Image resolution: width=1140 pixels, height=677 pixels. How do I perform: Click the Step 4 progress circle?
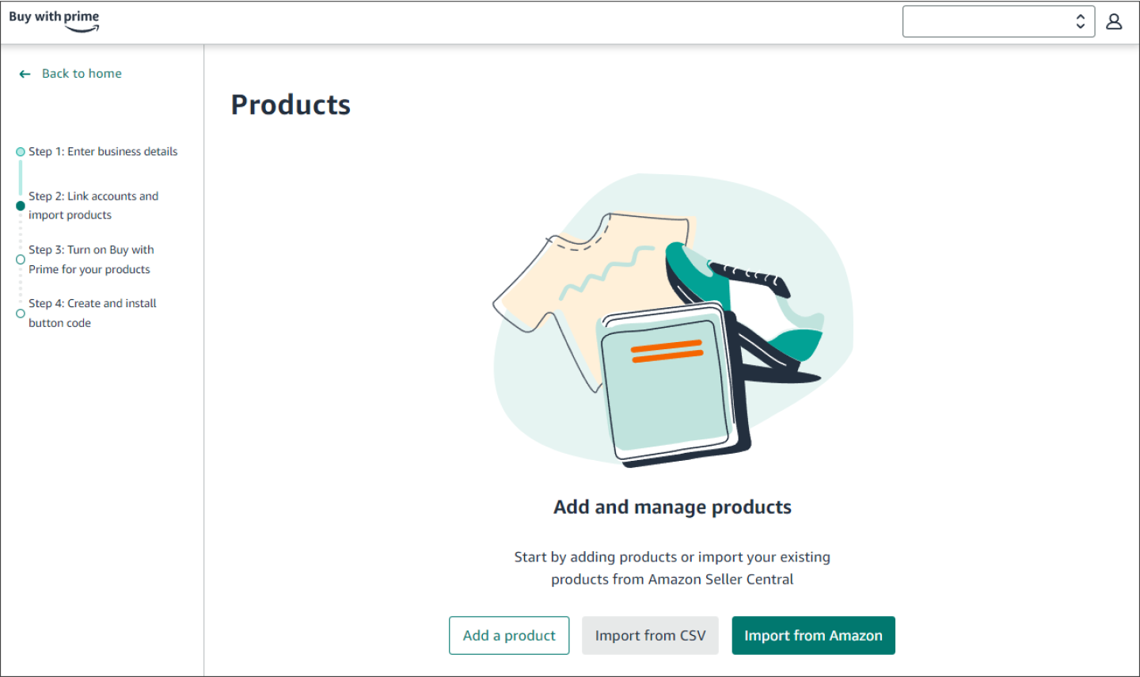tap(19, 313)
